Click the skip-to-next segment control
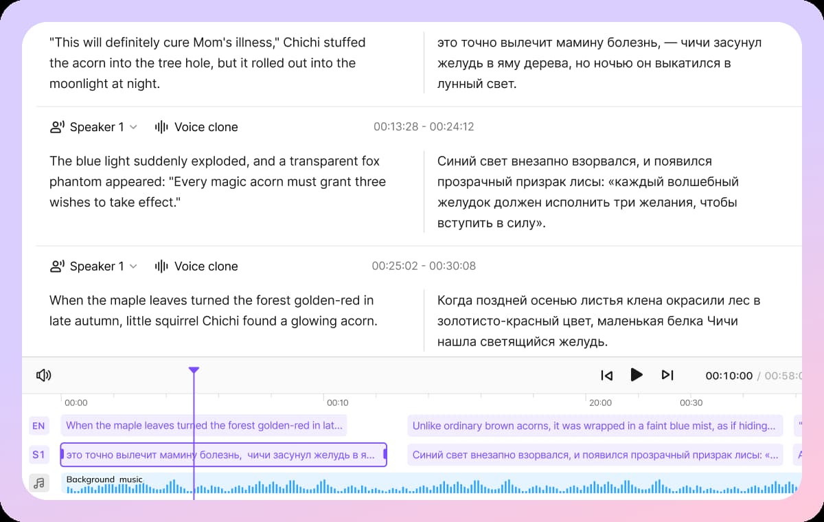The height and width of the screenshot is (522, 824). tap(667, 375)
